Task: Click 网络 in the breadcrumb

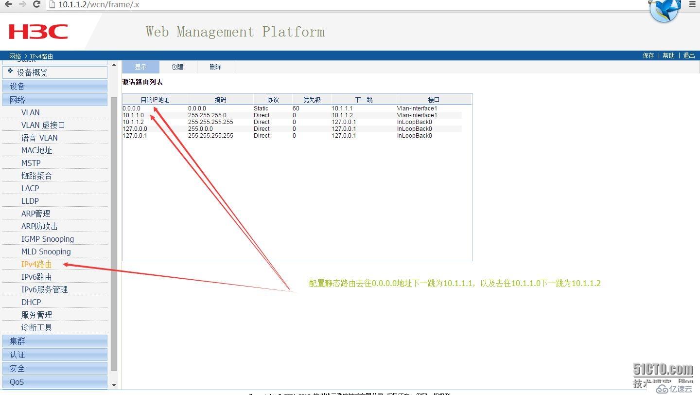Action: coord(15,56)
